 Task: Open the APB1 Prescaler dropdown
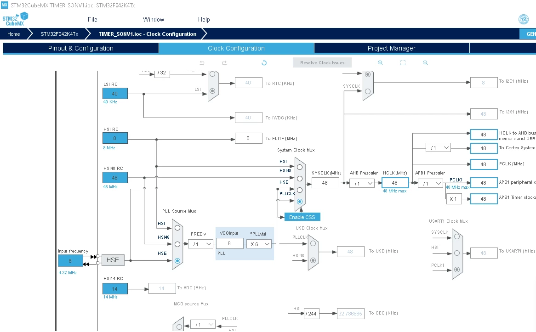[431, 183]
